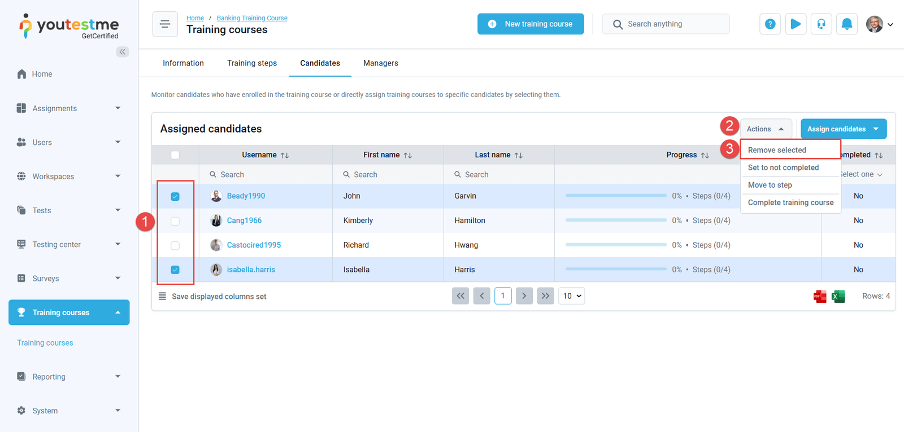The height and width of the screenshot is (432, 904).
Task: Choose Remove selected from Actions menu
Action: (x=777, y=150)
